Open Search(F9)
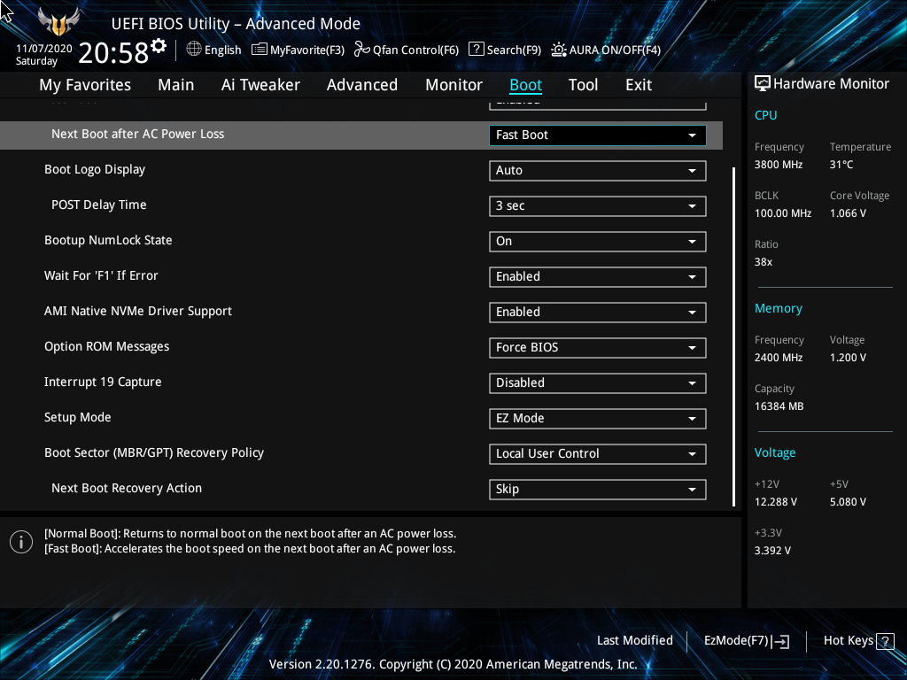Viewport: 907px width, 680px height. click(x=505, y=50)
